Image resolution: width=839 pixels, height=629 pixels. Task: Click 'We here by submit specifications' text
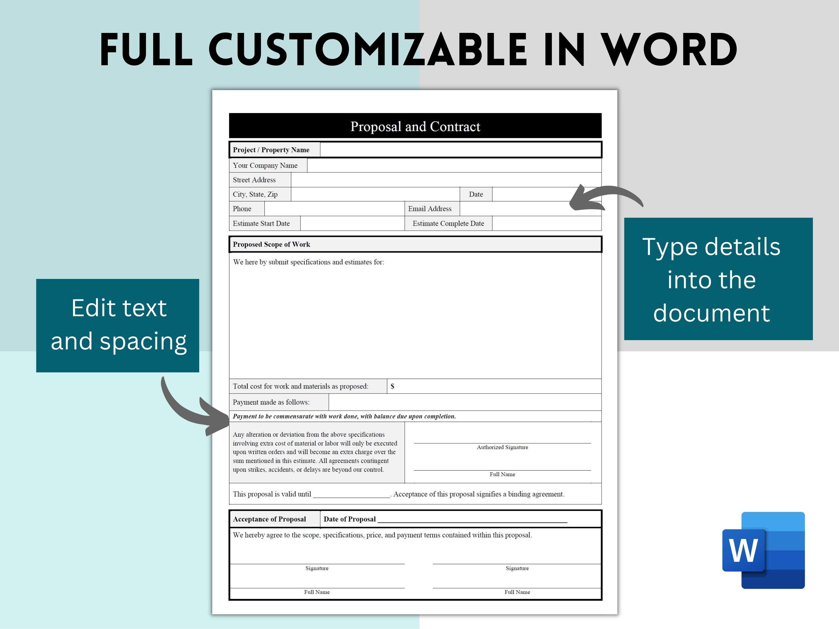pos(308,262)
